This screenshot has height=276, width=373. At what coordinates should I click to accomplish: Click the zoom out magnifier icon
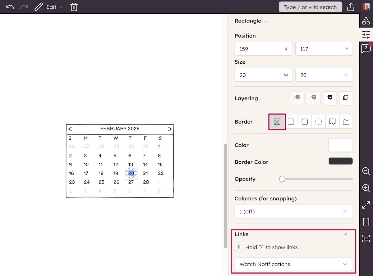coord(366,171)
